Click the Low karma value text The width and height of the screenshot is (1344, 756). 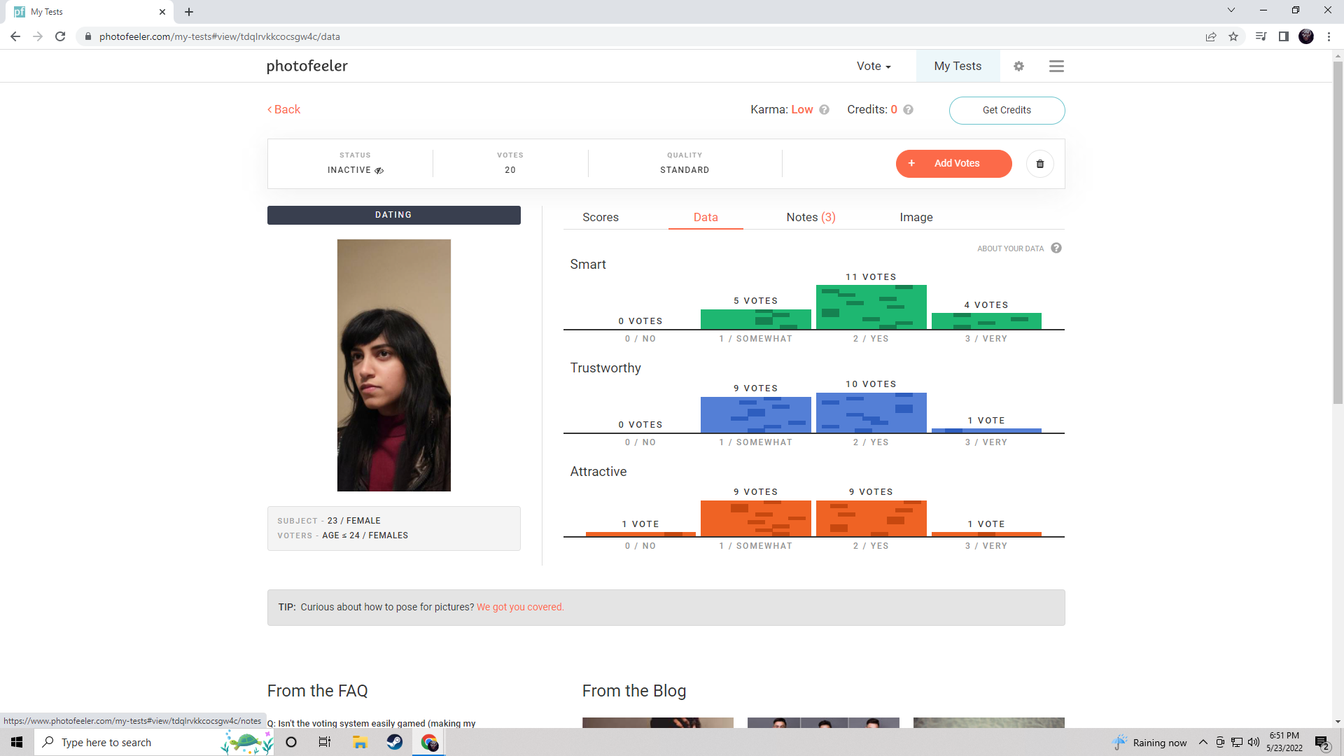point(802,110)
